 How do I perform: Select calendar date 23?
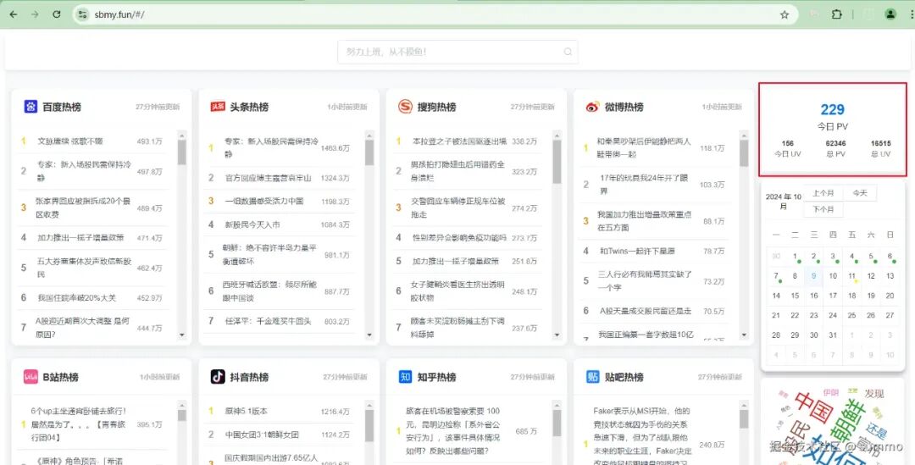pyautogui.click(x=813, y=315)
